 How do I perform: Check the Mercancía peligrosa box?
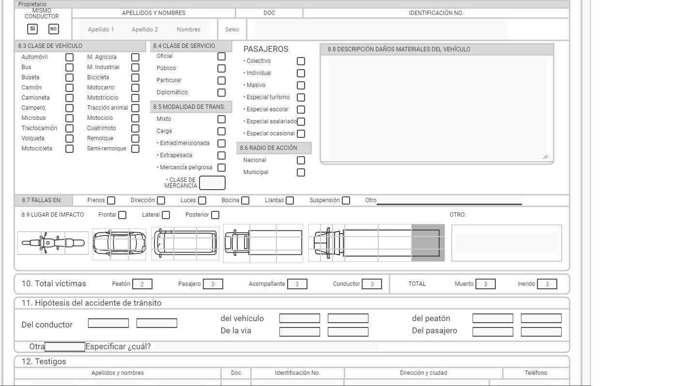(x=221, y=167)
